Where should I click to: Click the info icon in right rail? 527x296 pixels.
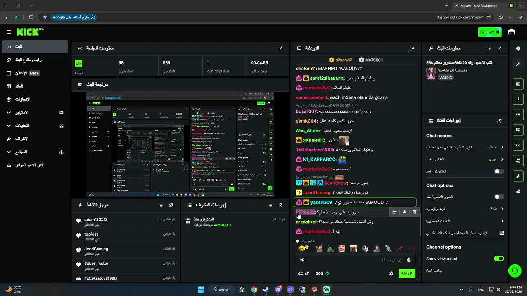coord(518,49)
